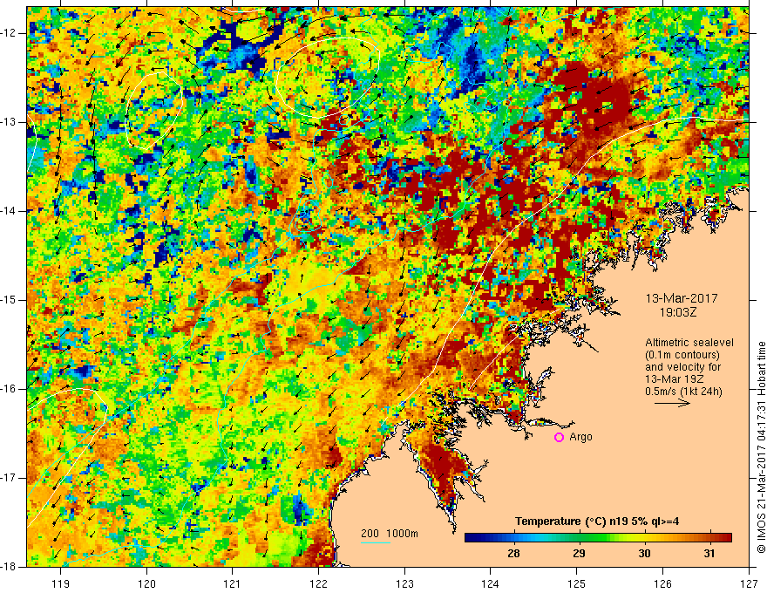Image resolution: width=767 pixels, height=593 pixels.
Task: Click longitude axis label 119
Action: pos(60,583)
